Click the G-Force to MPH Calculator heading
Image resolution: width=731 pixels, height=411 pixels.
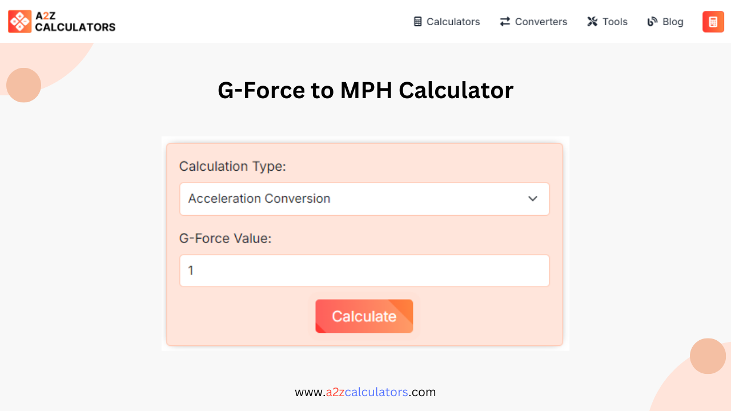click(x=365, y=90)
